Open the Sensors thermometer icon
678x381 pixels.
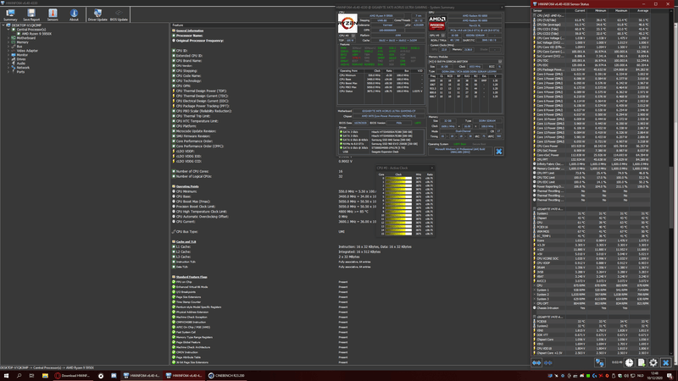click(x=53, y=14)
